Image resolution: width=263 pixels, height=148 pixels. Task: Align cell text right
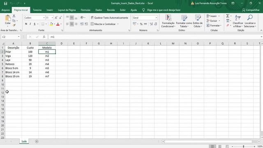coord(76,24)
